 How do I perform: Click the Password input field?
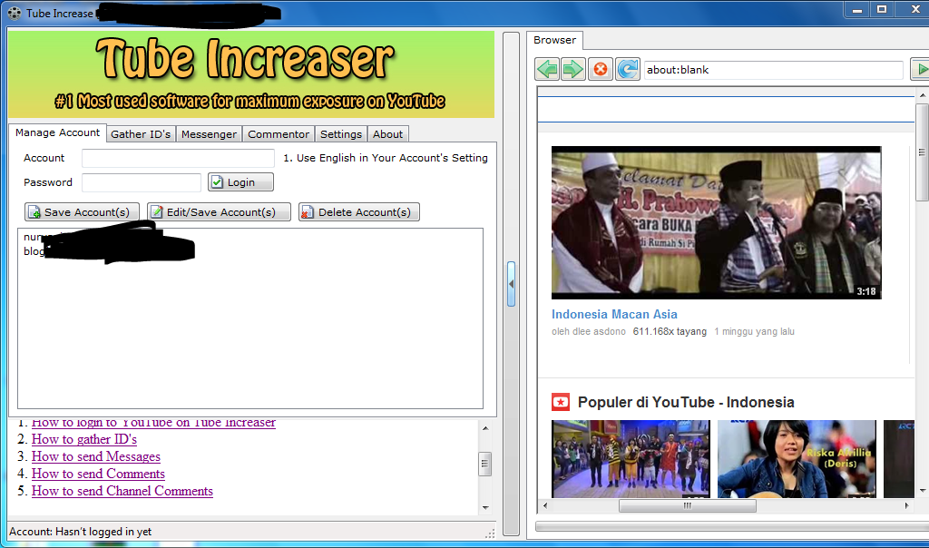point(142,182)
